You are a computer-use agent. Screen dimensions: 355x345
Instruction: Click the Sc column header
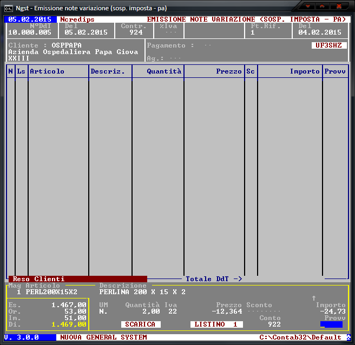coord(251,71)
